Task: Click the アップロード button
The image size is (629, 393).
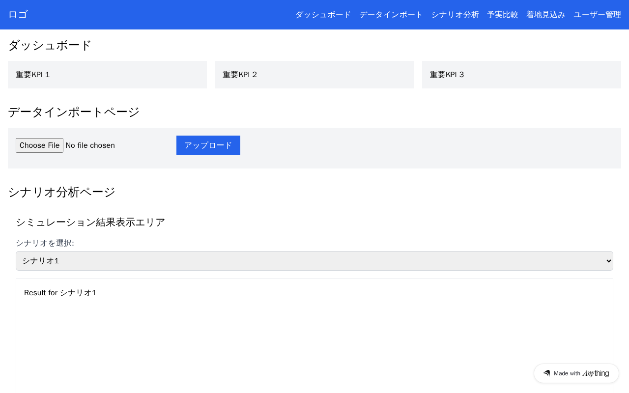Action: (208, 145)
